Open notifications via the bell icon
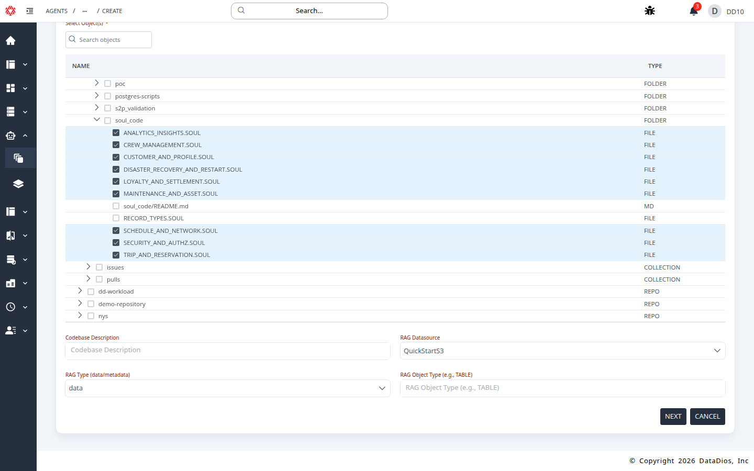 [x=693, y=11]
